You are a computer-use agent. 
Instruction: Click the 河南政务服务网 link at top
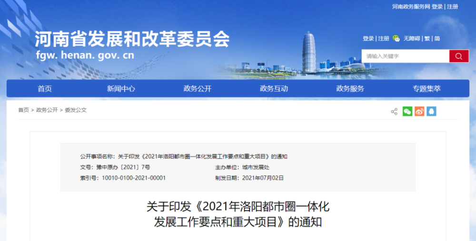(411, 7)
